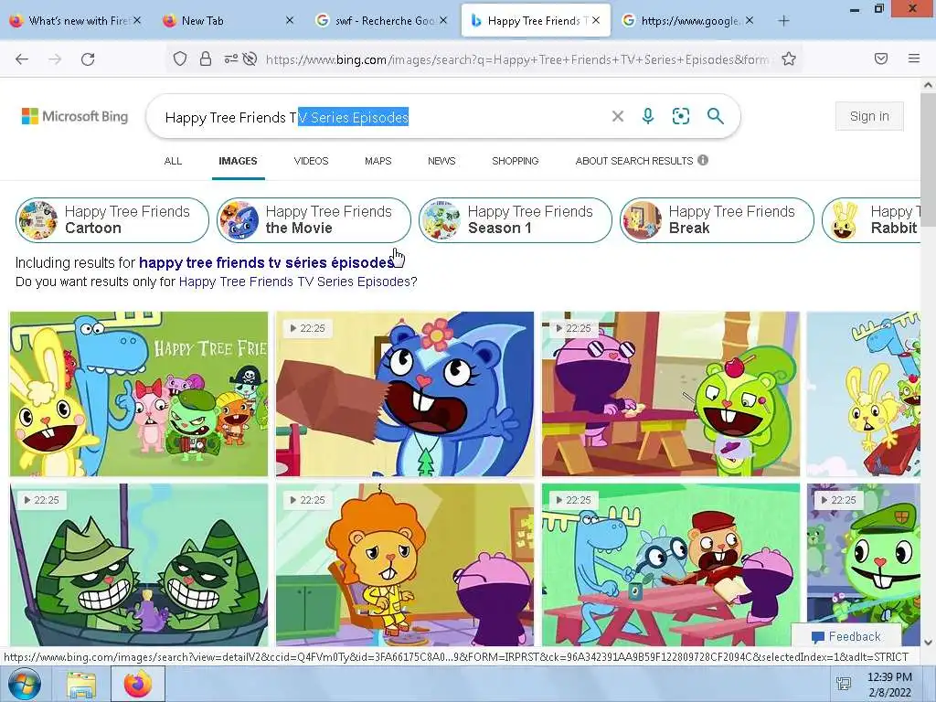Open the green squirrel with cherry video
The height and width of the screenshot is (702, 936).
point(670,394)
